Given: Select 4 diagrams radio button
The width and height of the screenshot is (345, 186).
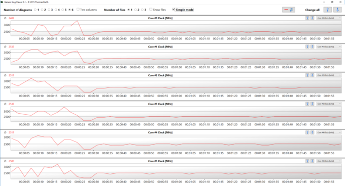Looking at the screenshot, I should 56,10.
